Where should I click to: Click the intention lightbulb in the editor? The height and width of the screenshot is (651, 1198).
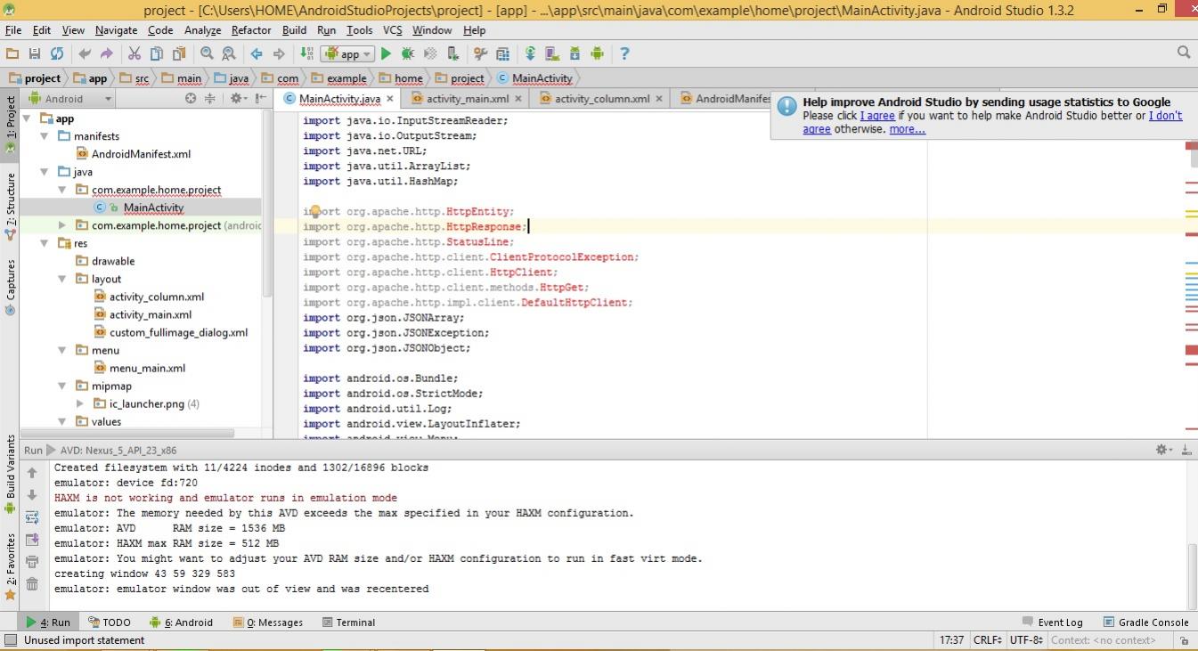pos(314,212)
